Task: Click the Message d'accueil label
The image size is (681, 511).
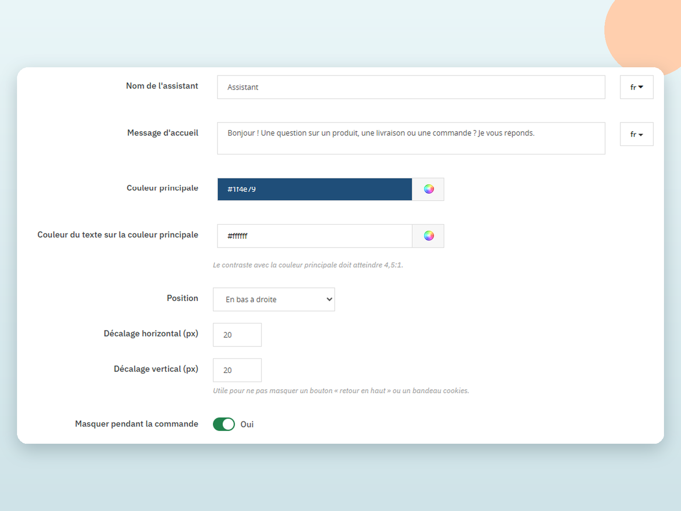Action: (163, 133)
